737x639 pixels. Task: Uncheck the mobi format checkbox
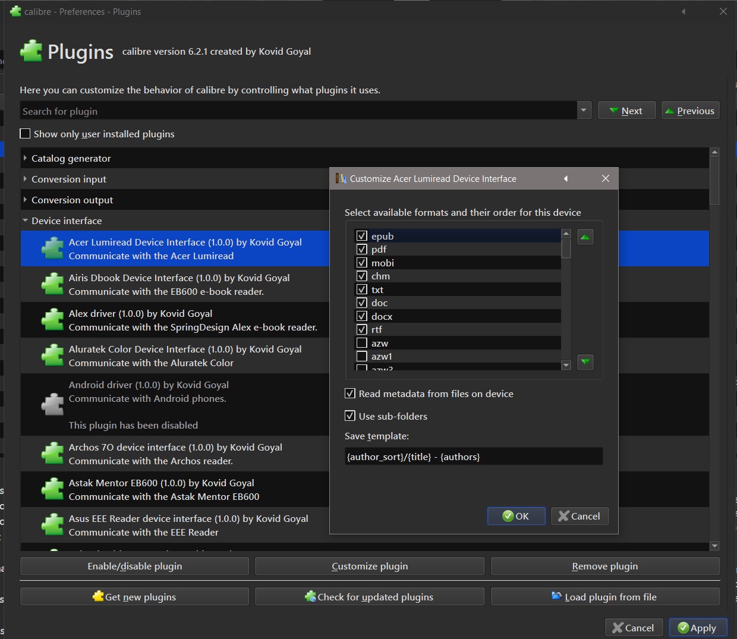click(x=361, y=262)
